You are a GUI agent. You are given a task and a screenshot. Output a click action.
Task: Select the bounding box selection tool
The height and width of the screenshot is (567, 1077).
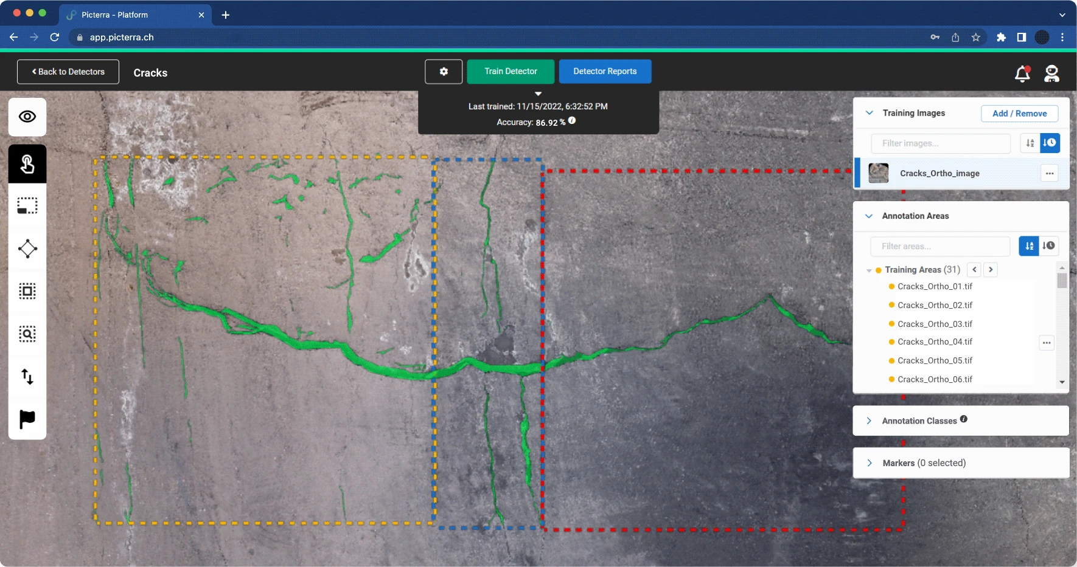27,291
